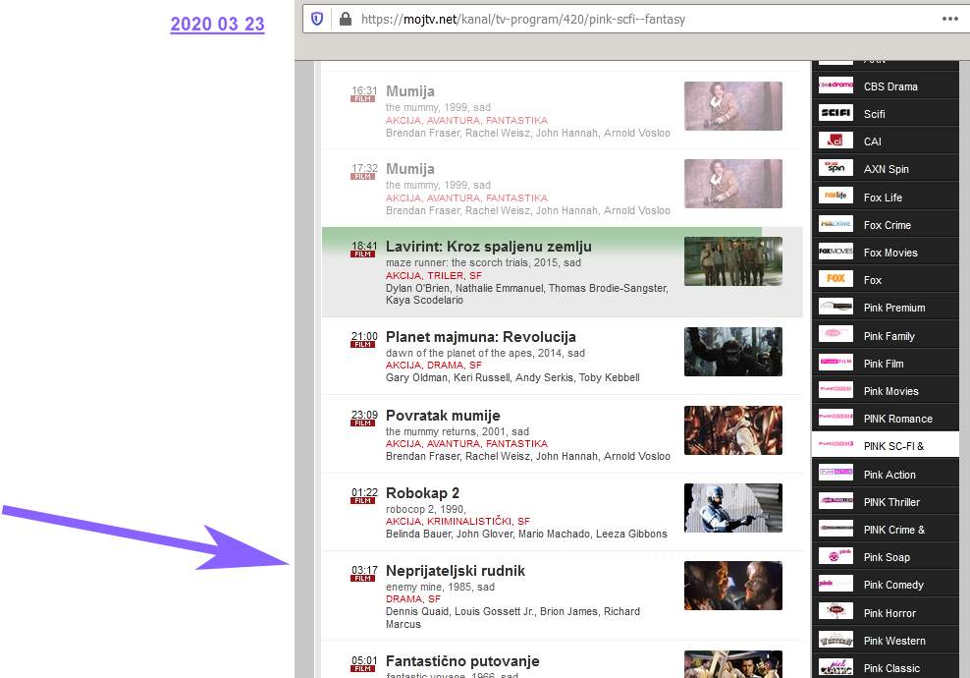Image resolution: width=970 pixels, height=678 pixels.
Task: Click the Neprijateljski rudnik thumbnail image
Action: pos(732,586)
